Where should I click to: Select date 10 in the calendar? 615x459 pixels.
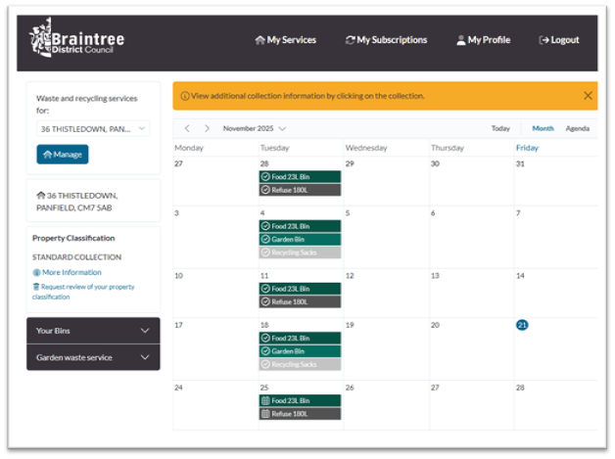coord(178,276)
